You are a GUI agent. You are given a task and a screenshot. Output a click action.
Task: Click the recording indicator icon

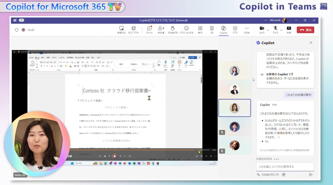coord(23,30)
